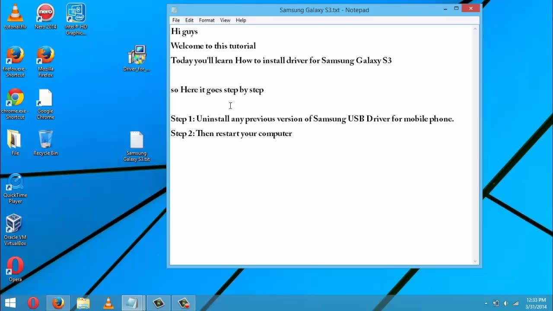Open Intel HD Graphics desktop shortcut
The image size is (553, 311).
(76, 19)
